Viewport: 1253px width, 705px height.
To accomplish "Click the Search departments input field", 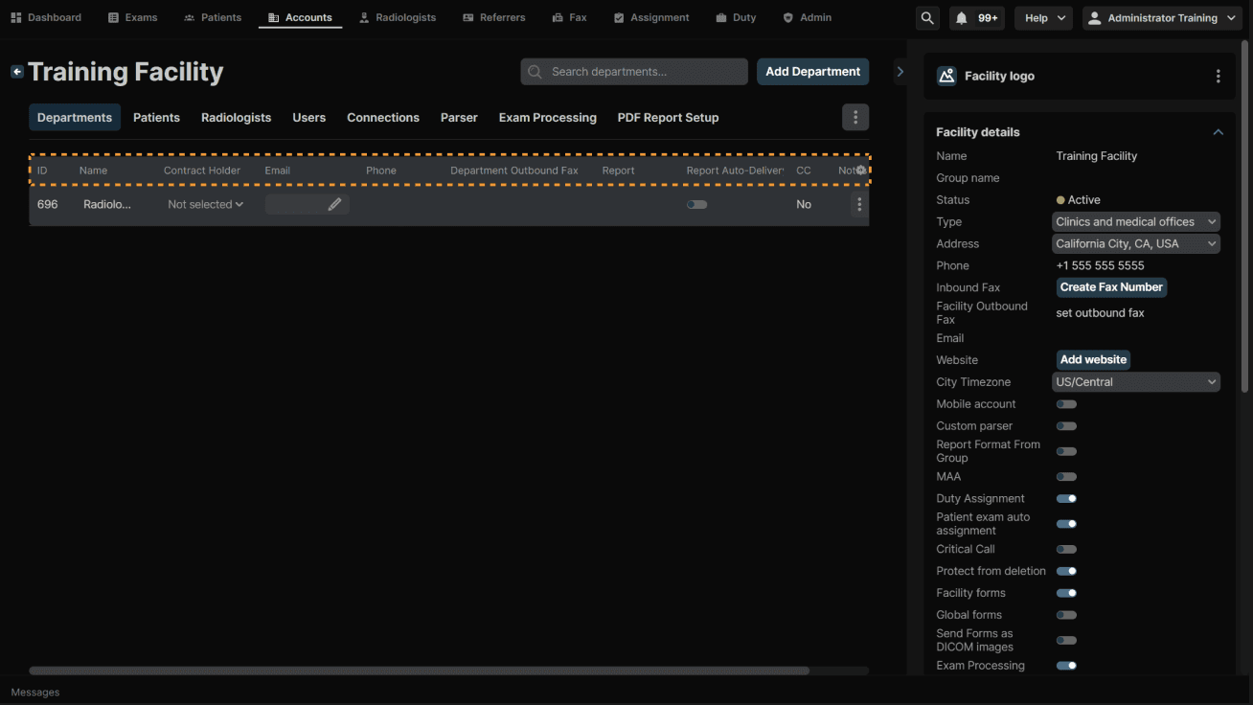I will point(634,72).
